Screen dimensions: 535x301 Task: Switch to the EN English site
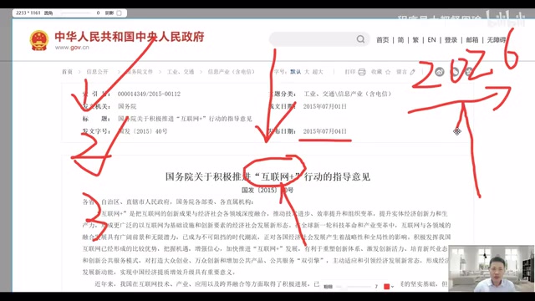click(x=431, y=40)
